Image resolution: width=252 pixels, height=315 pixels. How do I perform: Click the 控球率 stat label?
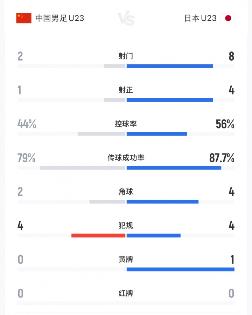tap(126, 124)
